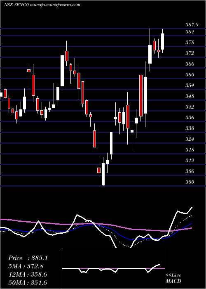The image size is (206, 289).
Task: Click the <<Live MACD label
Action: tap(173, 278)
